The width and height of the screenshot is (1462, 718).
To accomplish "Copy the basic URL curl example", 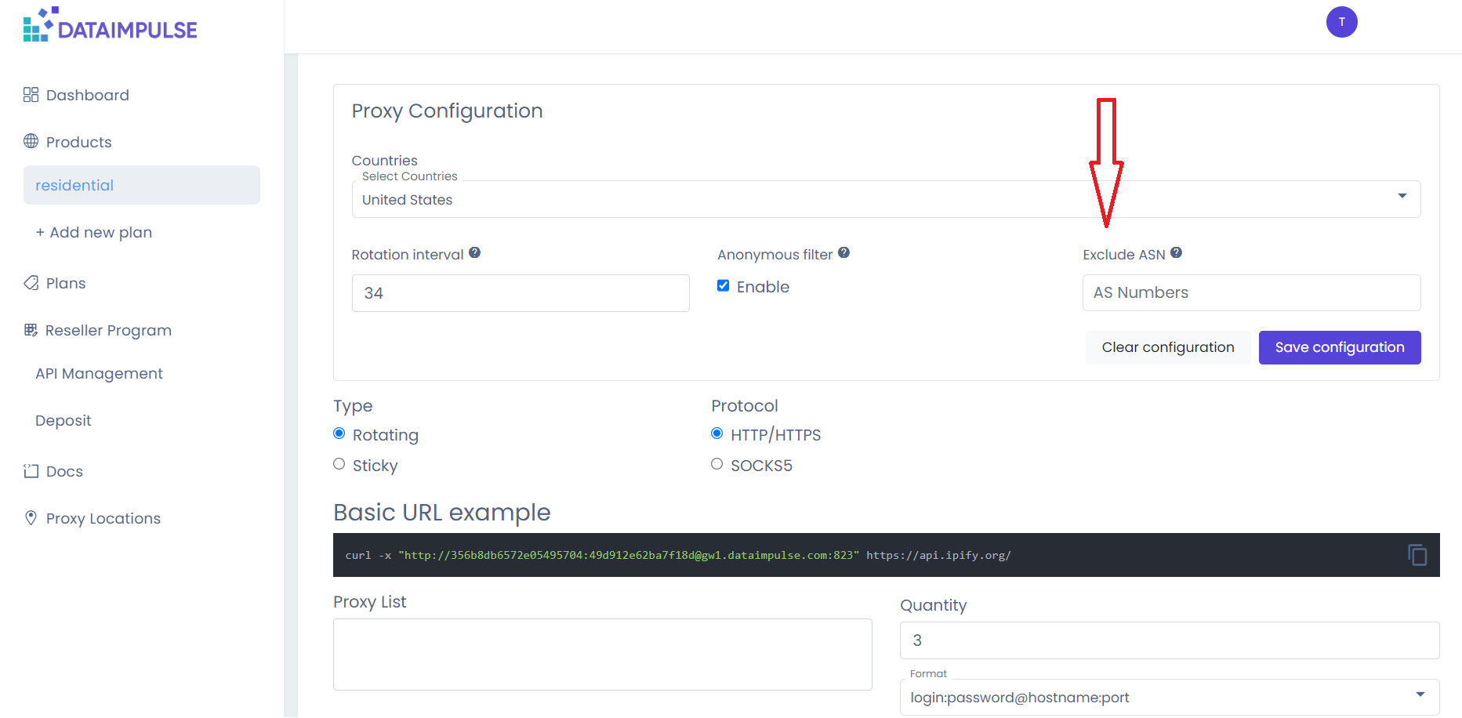I will coord(1417,555).
